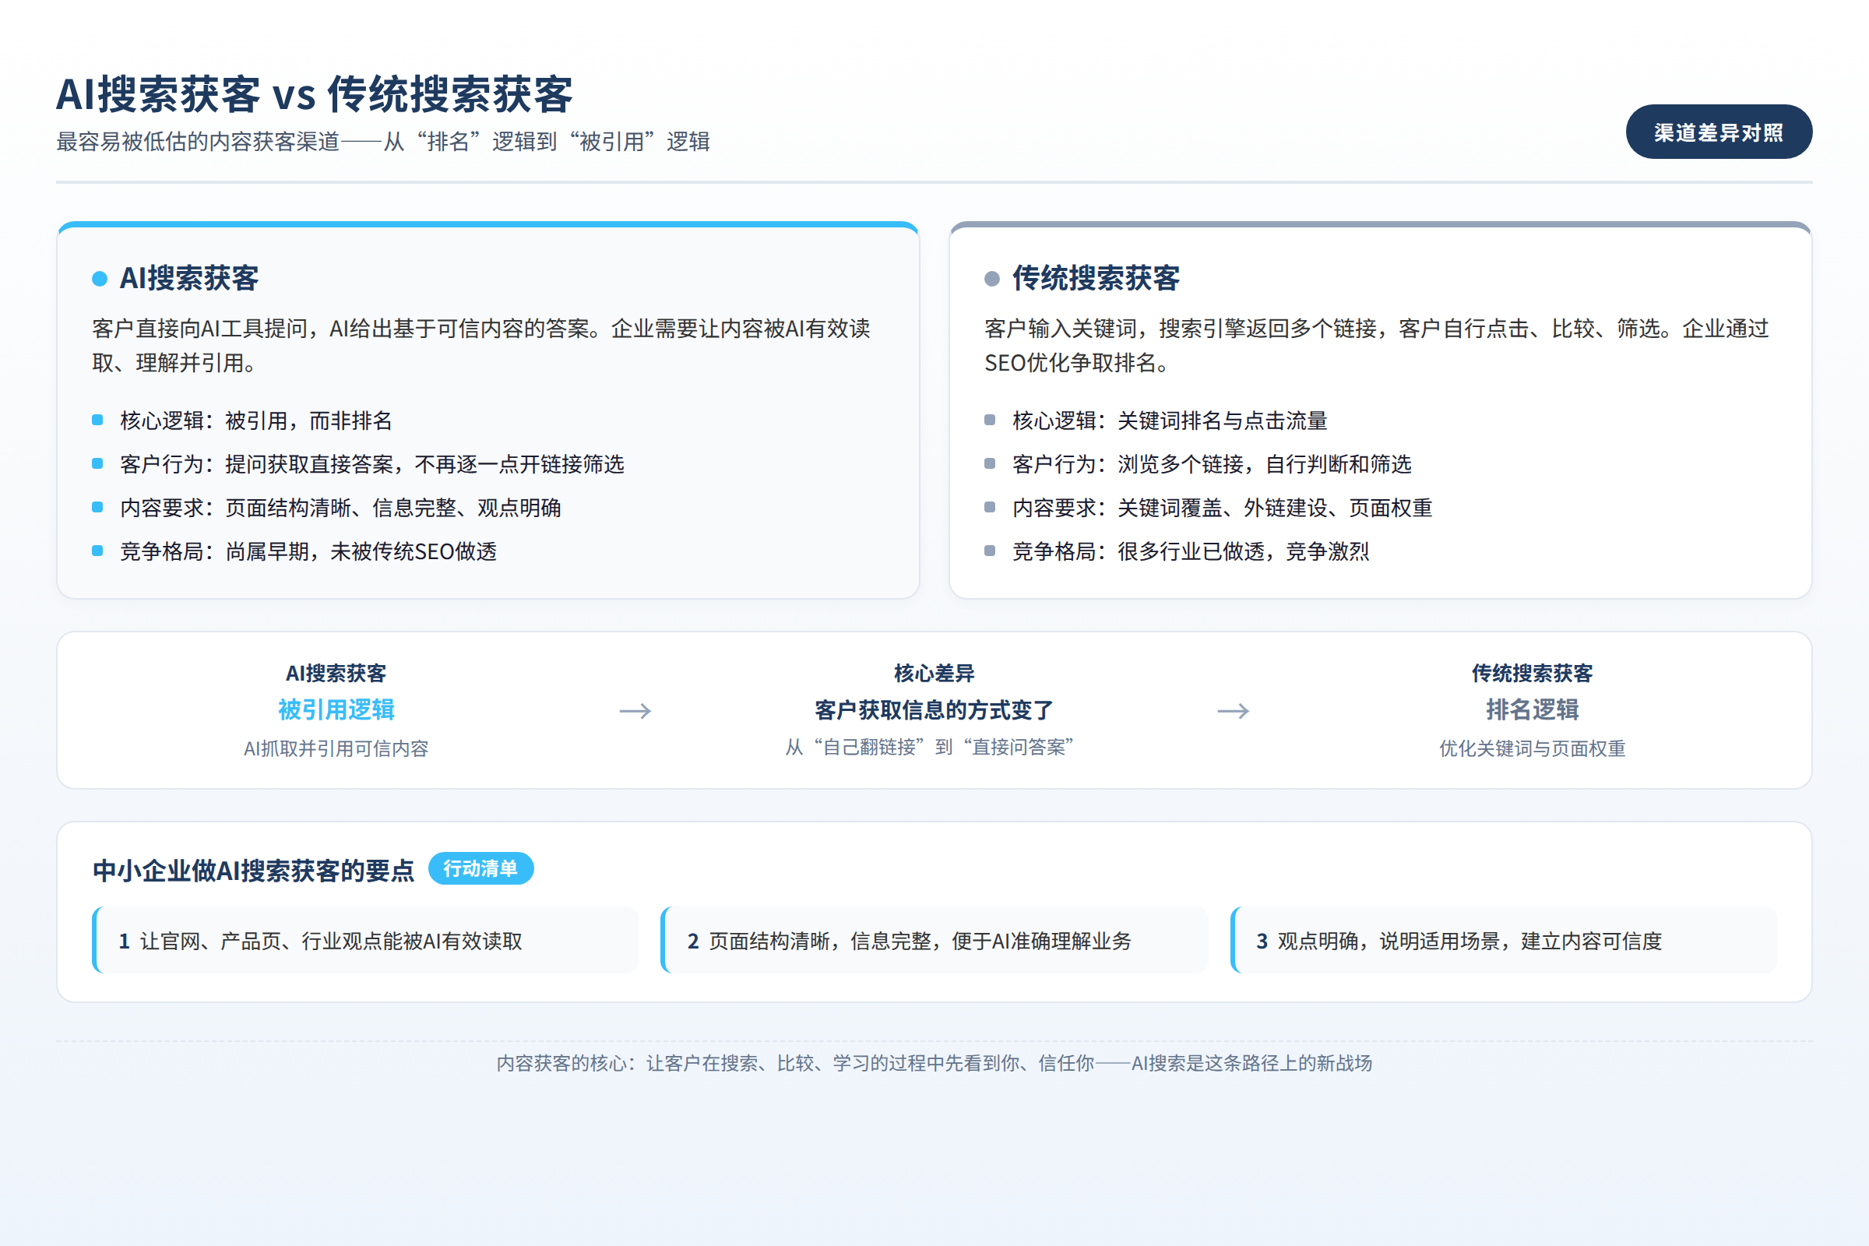Click bullet 客户行为：浏览多个链接，自行判断和筛选
This screenshot has height=1246, width=1869.
tap(1212, 464)
